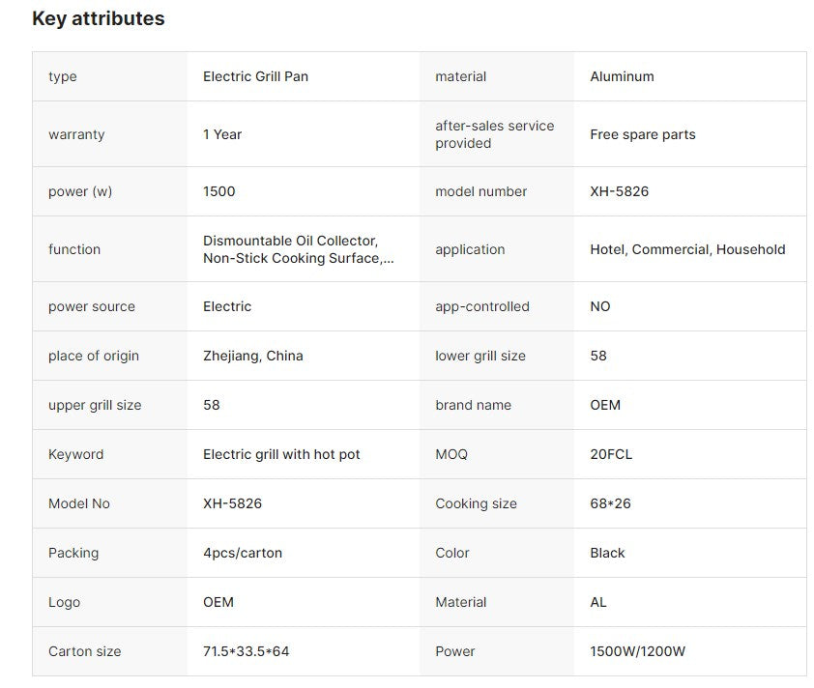Viewport: 814px width, 688px height.
Task: Select Zhejiang, China place of origin
Action: click(x=253, y=356)
